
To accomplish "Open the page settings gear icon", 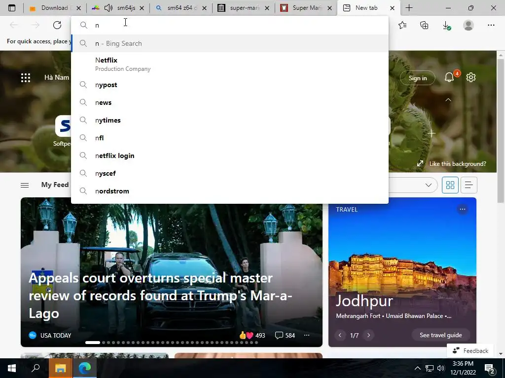I will [x=471, y=77].
